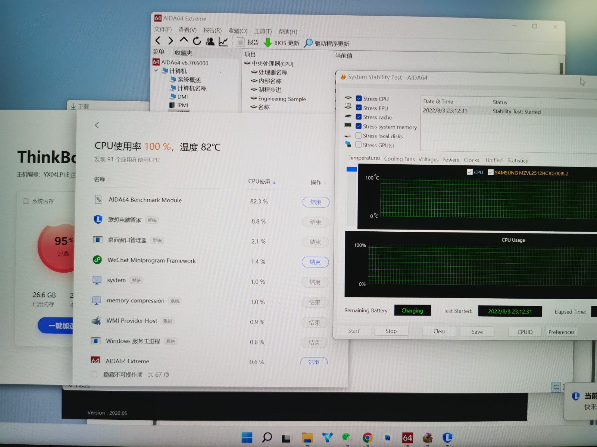597x447 pixels.
Task: Open taskbar Search magnifier icon
Action: click(267, 437)
